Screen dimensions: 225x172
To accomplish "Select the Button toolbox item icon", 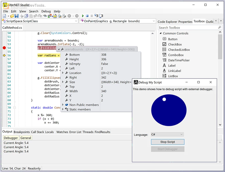I will [164, 39].
